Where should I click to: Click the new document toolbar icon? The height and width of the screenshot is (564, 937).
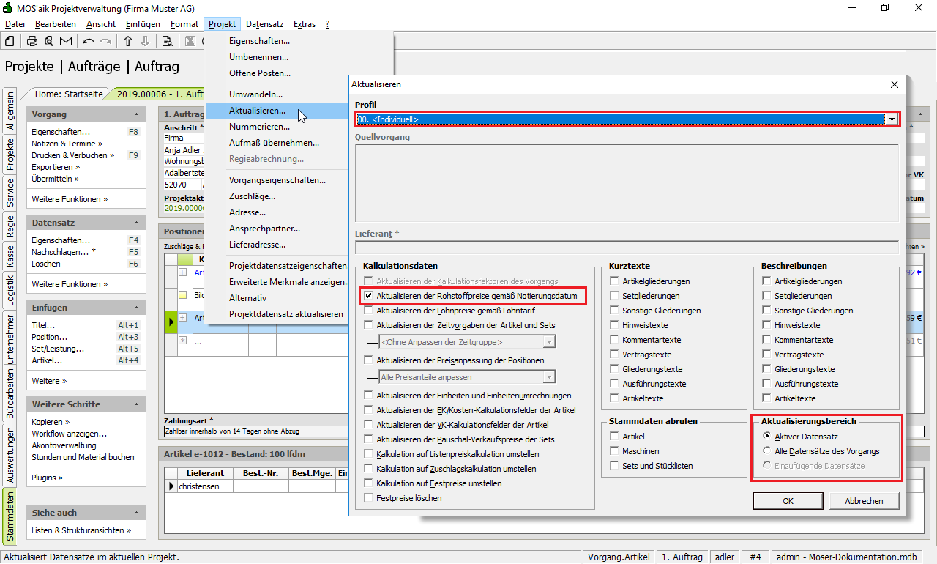(11, 41)
